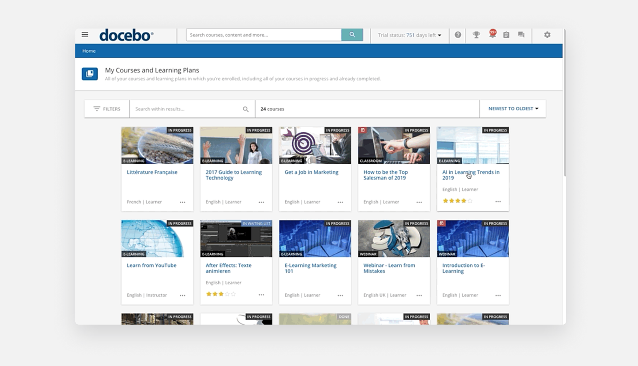The width and height of the screenshot is (638, 366).
Task: Click the My Courses page icon
Action: [x=90, y=74]
